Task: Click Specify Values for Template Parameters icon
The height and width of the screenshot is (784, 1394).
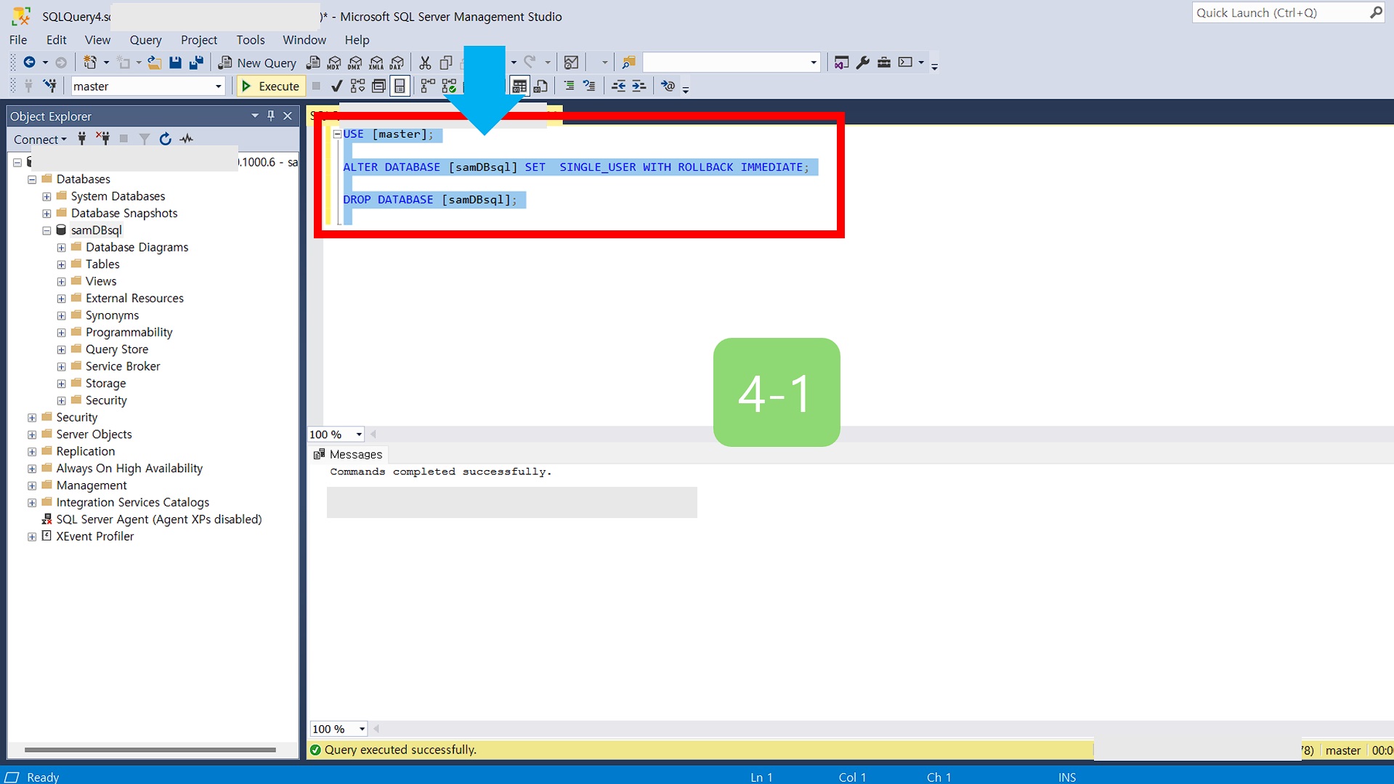Action: pyautogui.click(x=668, y=86)
